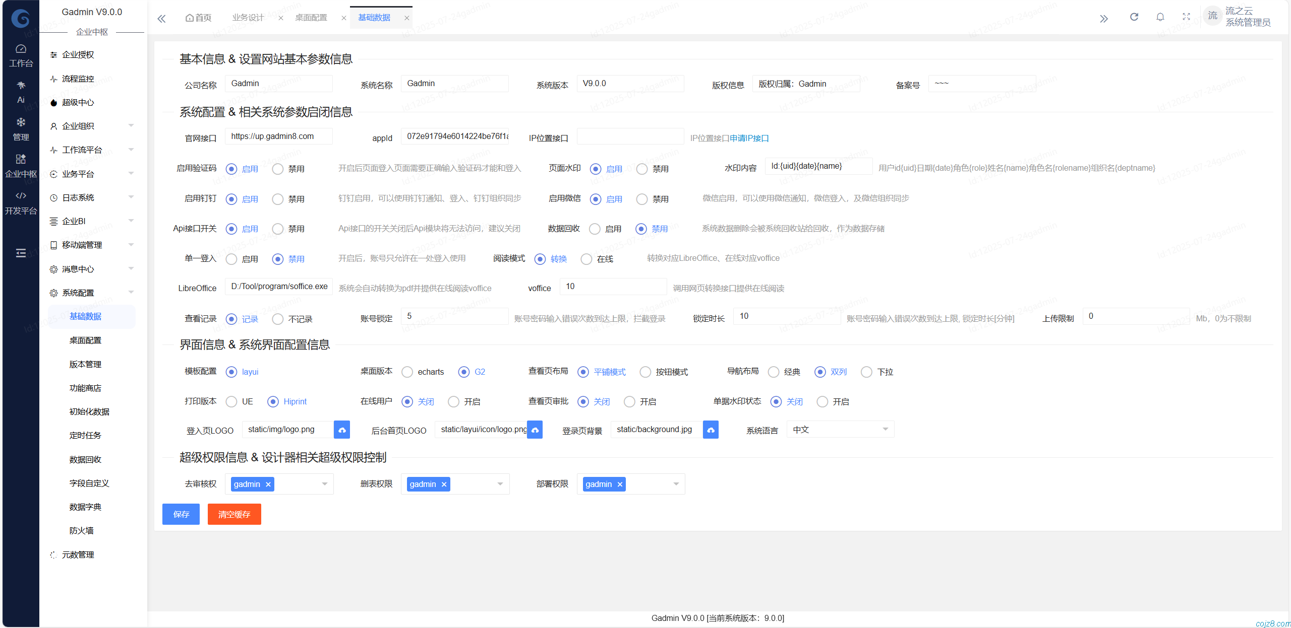Open the 系统语言 dropdown
The image size is (1291, 628).
coord(840,430)
